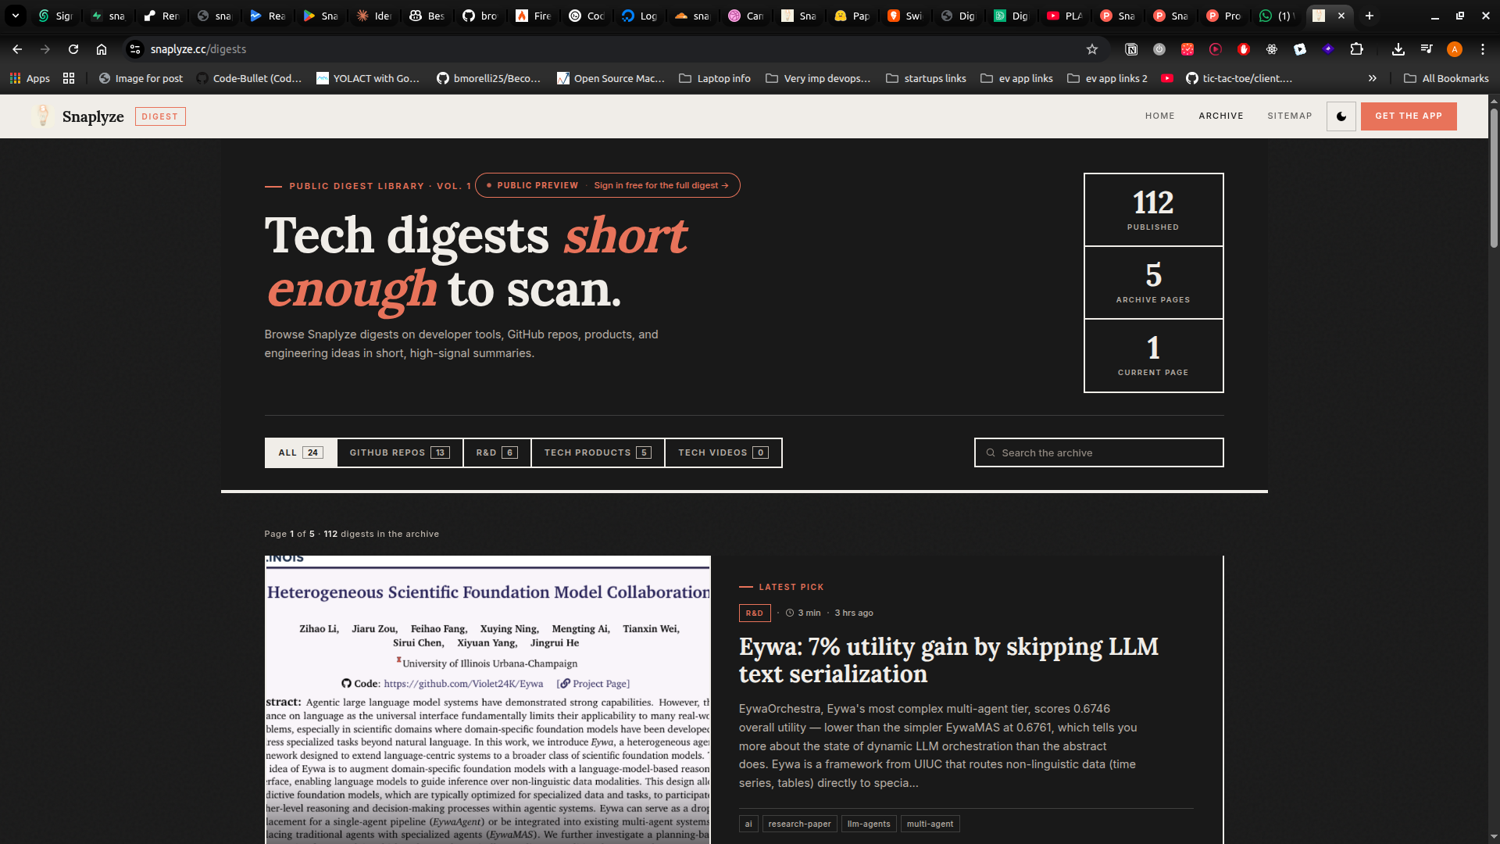Image resolution: width=1500 pixels, height=844 pixels.
Task: Bookmark this page with the star icon
Action: click(1092, 49)
